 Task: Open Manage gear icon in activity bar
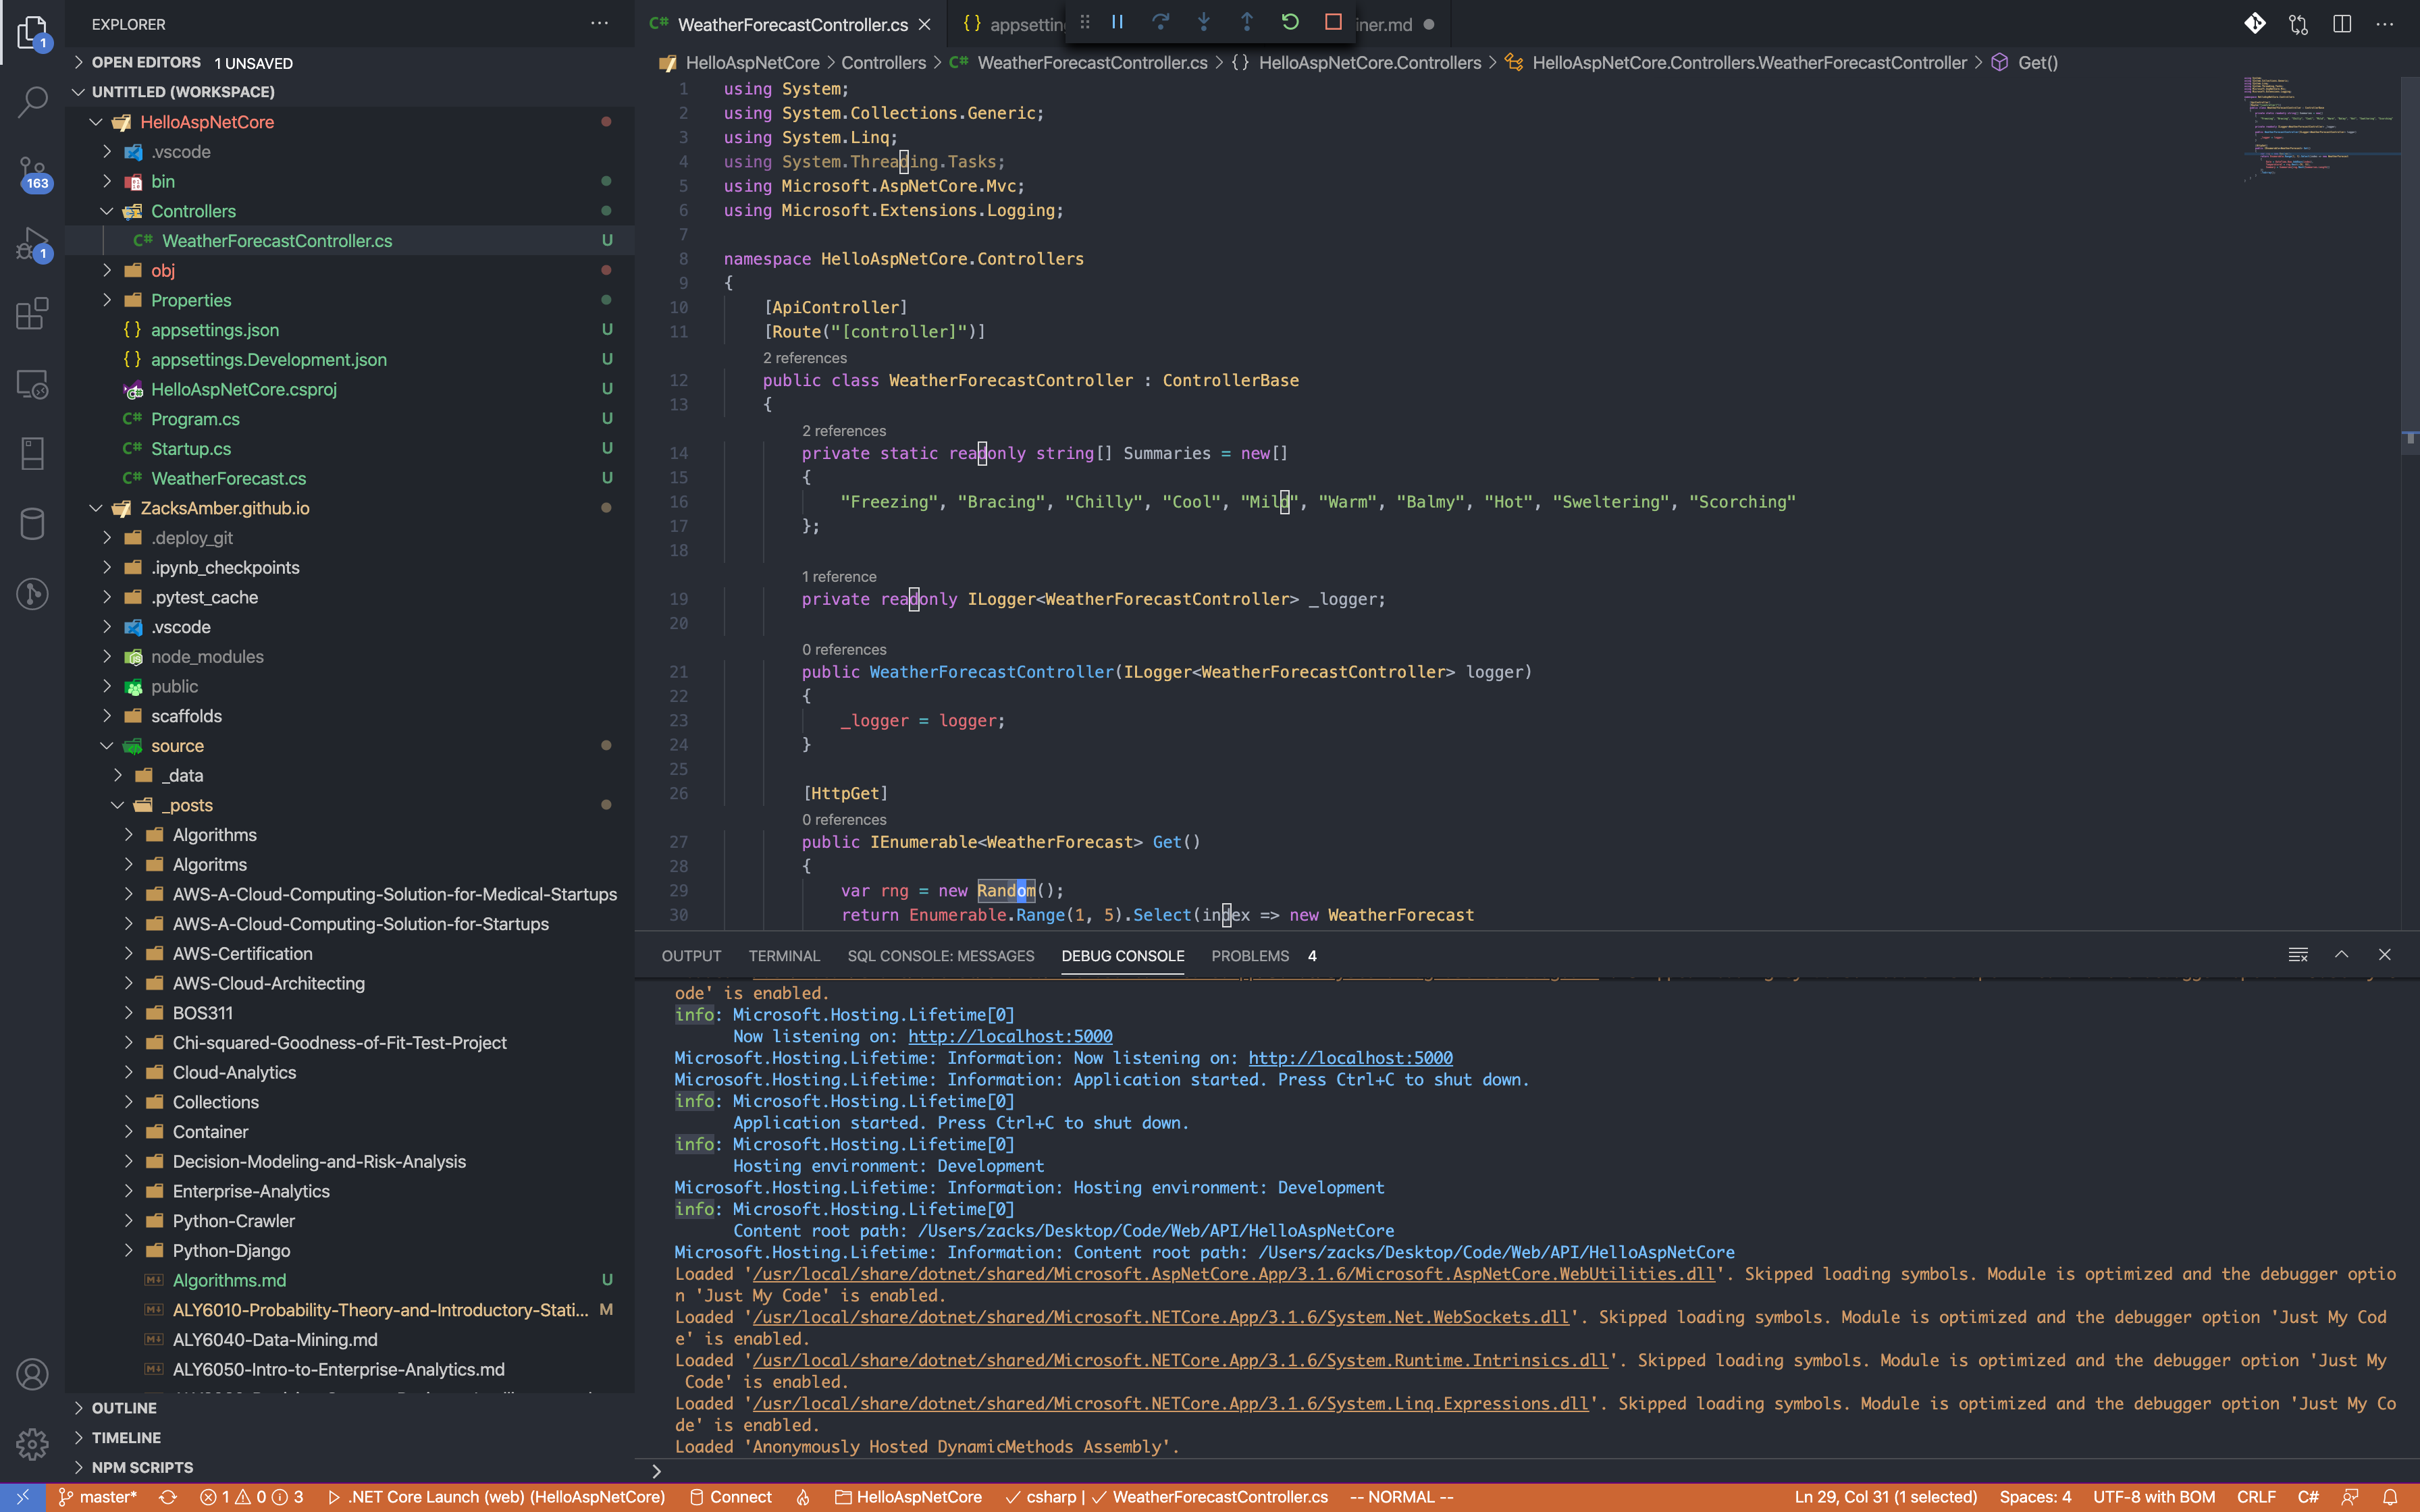click(x=32, y=1443)
